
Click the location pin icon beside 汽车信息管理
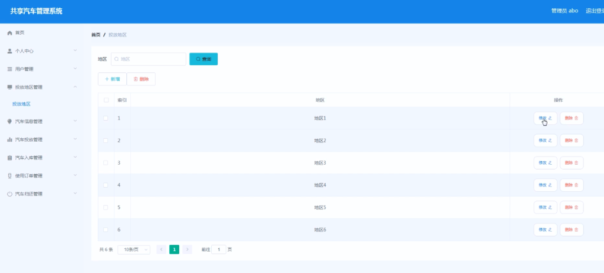9,122
